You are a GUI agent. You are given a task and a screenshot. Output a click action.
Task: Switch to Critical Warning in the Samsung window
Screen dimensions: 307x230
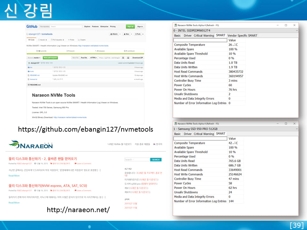[204, 134]
